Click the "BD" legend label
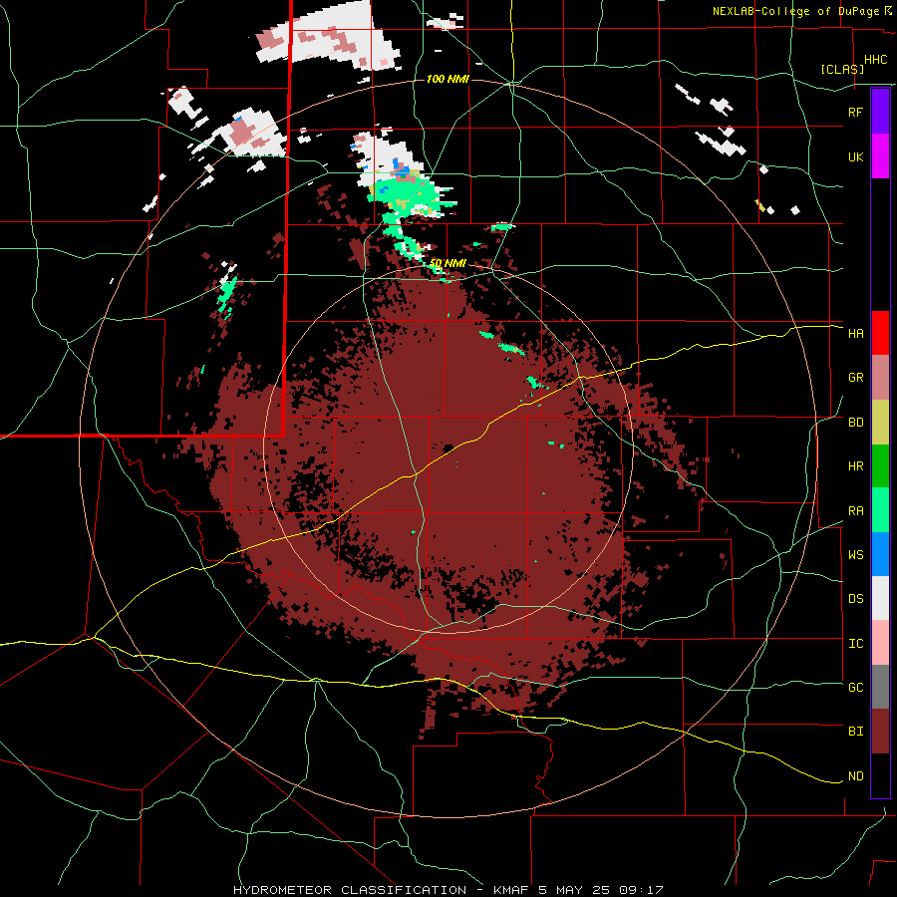 tap(855, 423)
